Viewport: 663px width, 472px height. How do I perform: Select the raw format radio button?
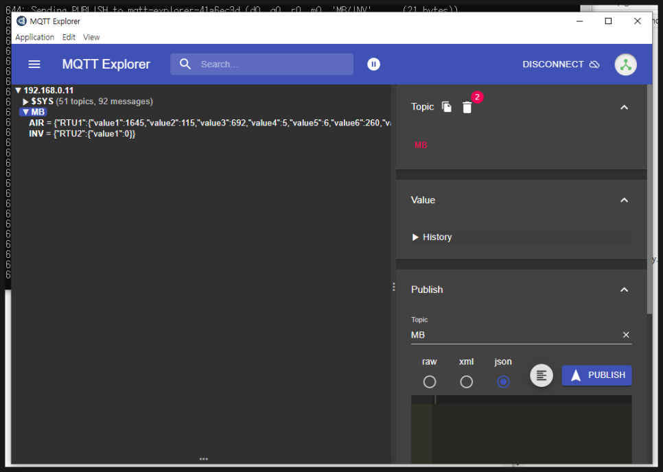429,382
